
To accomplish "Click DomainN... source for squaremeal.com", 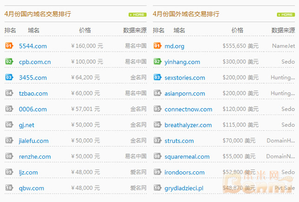I will coord(280,156).
